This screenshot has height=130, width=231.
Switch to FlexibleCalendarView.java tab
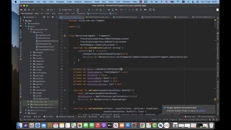[126, 17]
